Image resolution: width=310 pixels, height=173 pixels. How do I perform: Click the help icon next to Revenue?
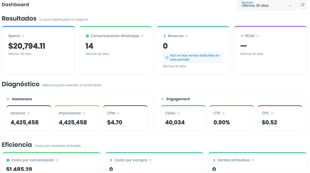[186, 36]
